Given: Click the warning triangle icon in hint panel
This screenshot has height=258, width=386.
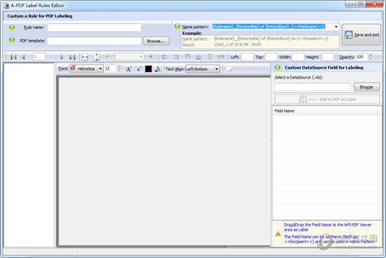Looking at the screenshot, I should coord(278,233).
